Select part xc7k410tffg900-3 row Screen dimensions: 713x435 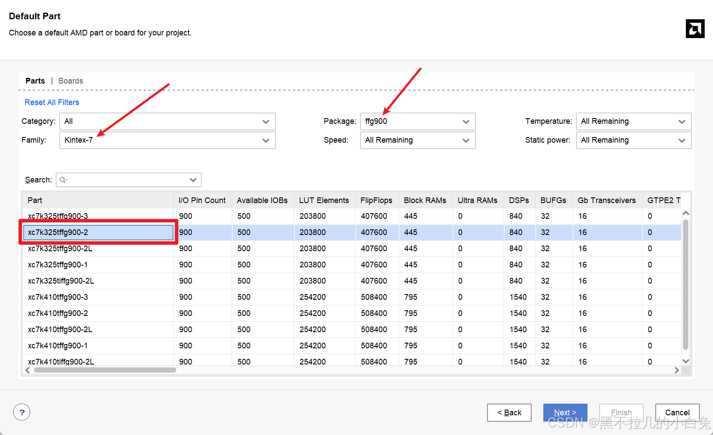352,297
